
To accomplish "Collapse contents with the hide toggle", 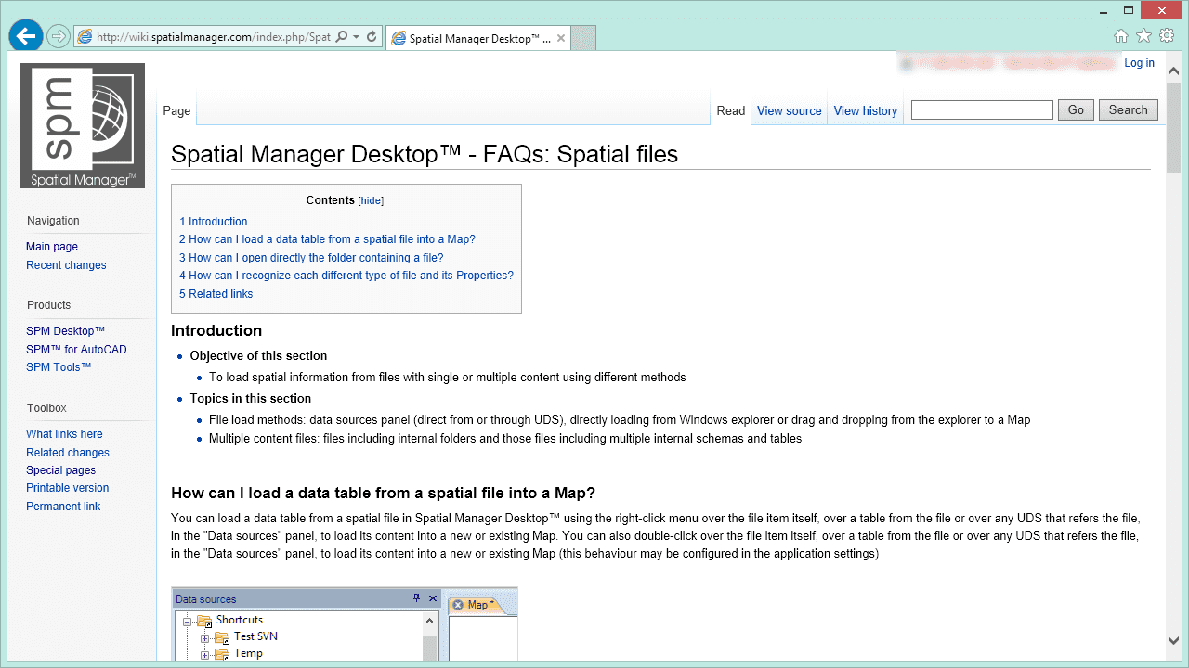I will click(371, 200).
